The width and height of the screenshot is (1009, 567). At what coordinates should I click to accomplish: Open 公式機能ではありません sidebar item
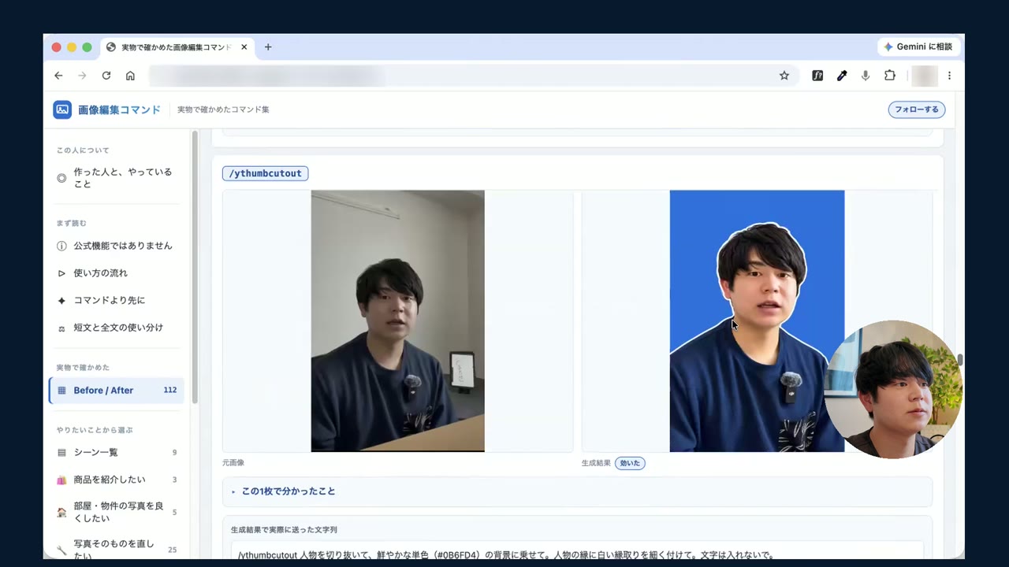pos(117,246)
